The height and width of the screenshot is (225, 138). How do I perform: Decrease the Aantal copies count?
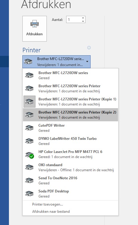pos(83,21)
